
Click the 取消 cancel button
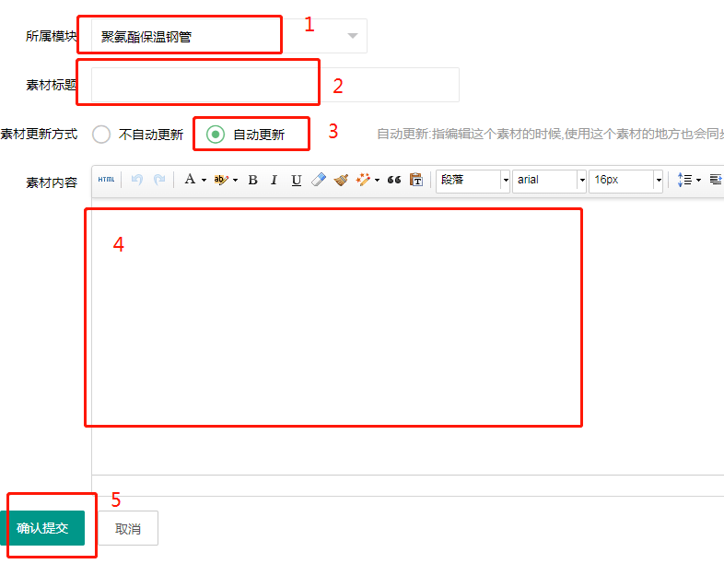point(128,528)
